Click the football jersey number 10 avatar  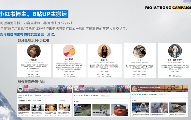(x=175, y=51)
